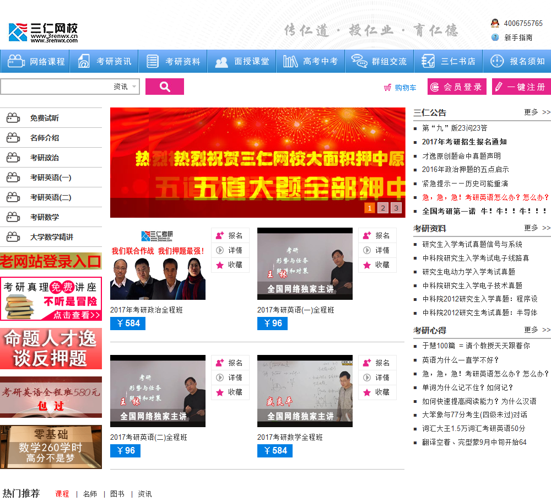
Task: Click the camera icon next to 考研政治
Action: click(13, 158)
